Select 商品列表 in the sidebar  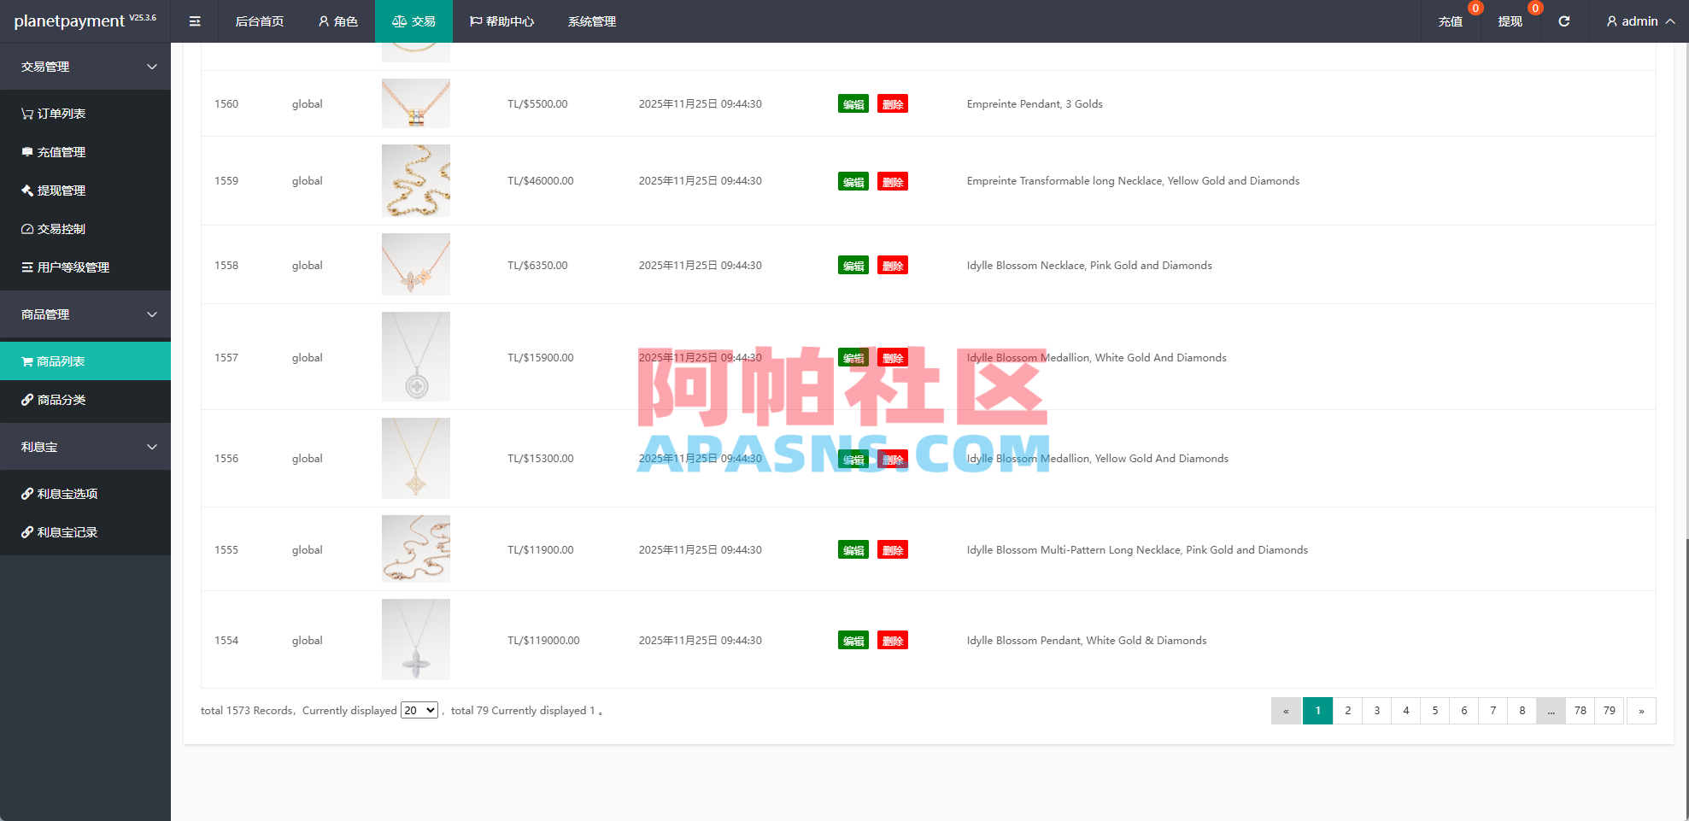[x=85, y=361]
